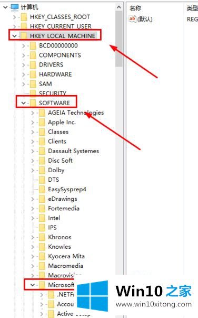
Task: Click DRIVERS folder icon
Action: click(x=33, y=64)
